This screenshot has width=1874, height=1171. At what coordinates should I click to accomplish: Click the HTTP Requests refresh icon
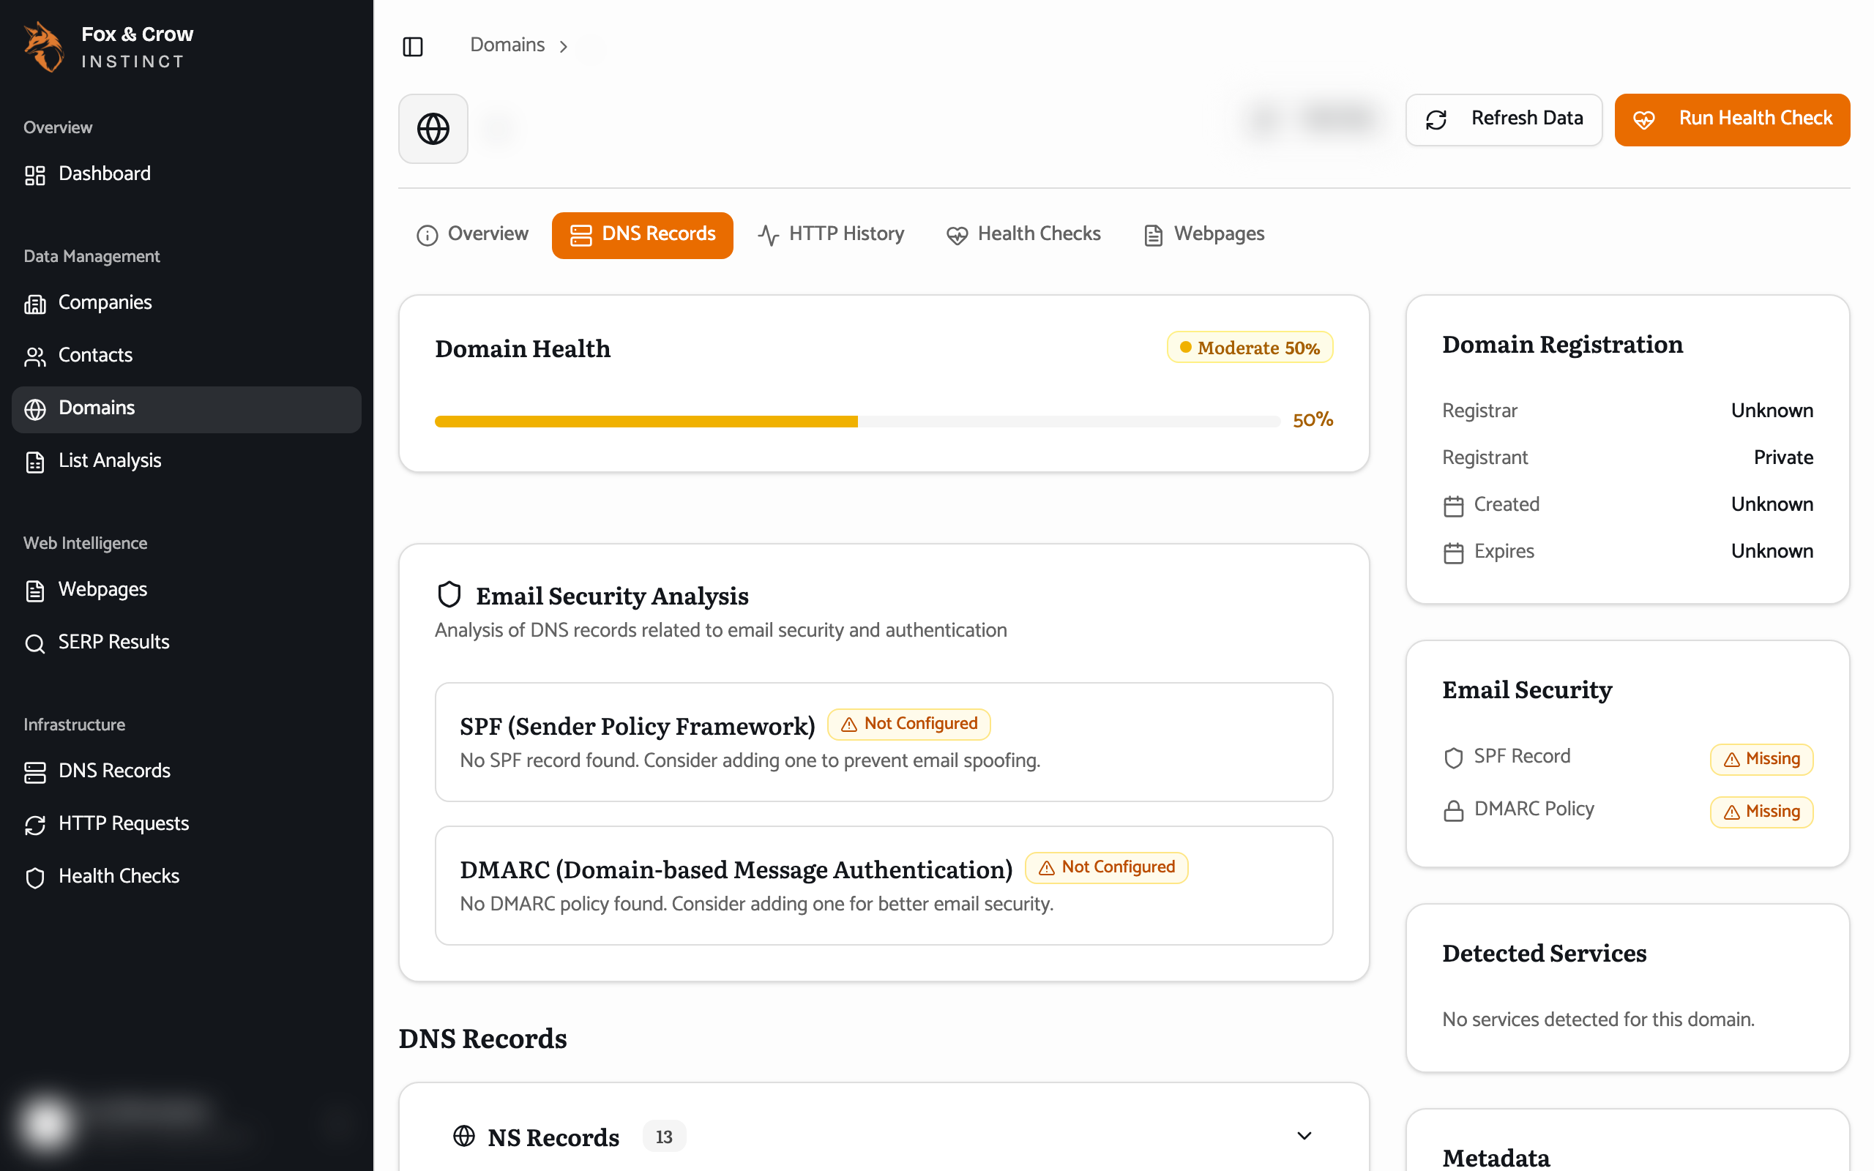[35, 825]
